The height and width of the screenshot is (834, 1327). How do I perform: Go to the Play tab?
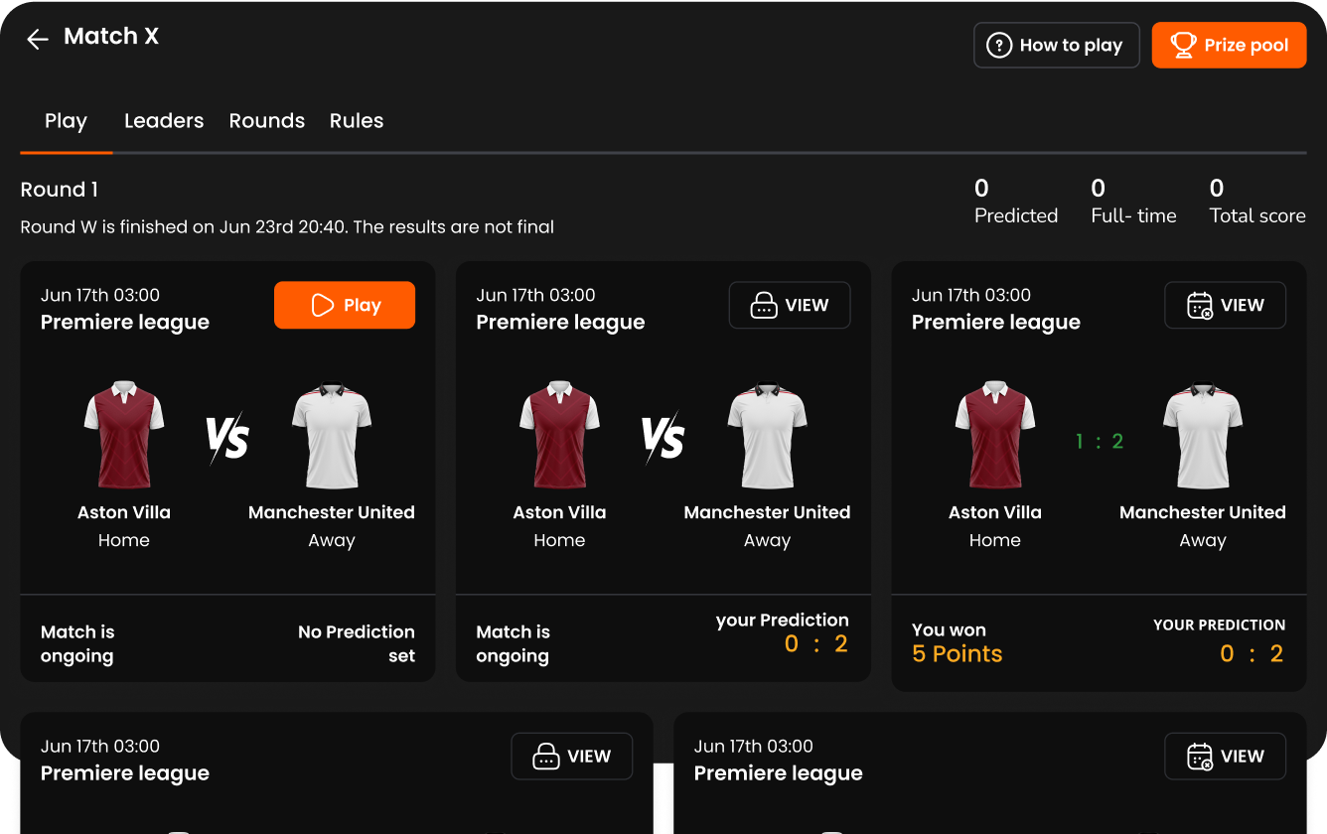point(66,121)
